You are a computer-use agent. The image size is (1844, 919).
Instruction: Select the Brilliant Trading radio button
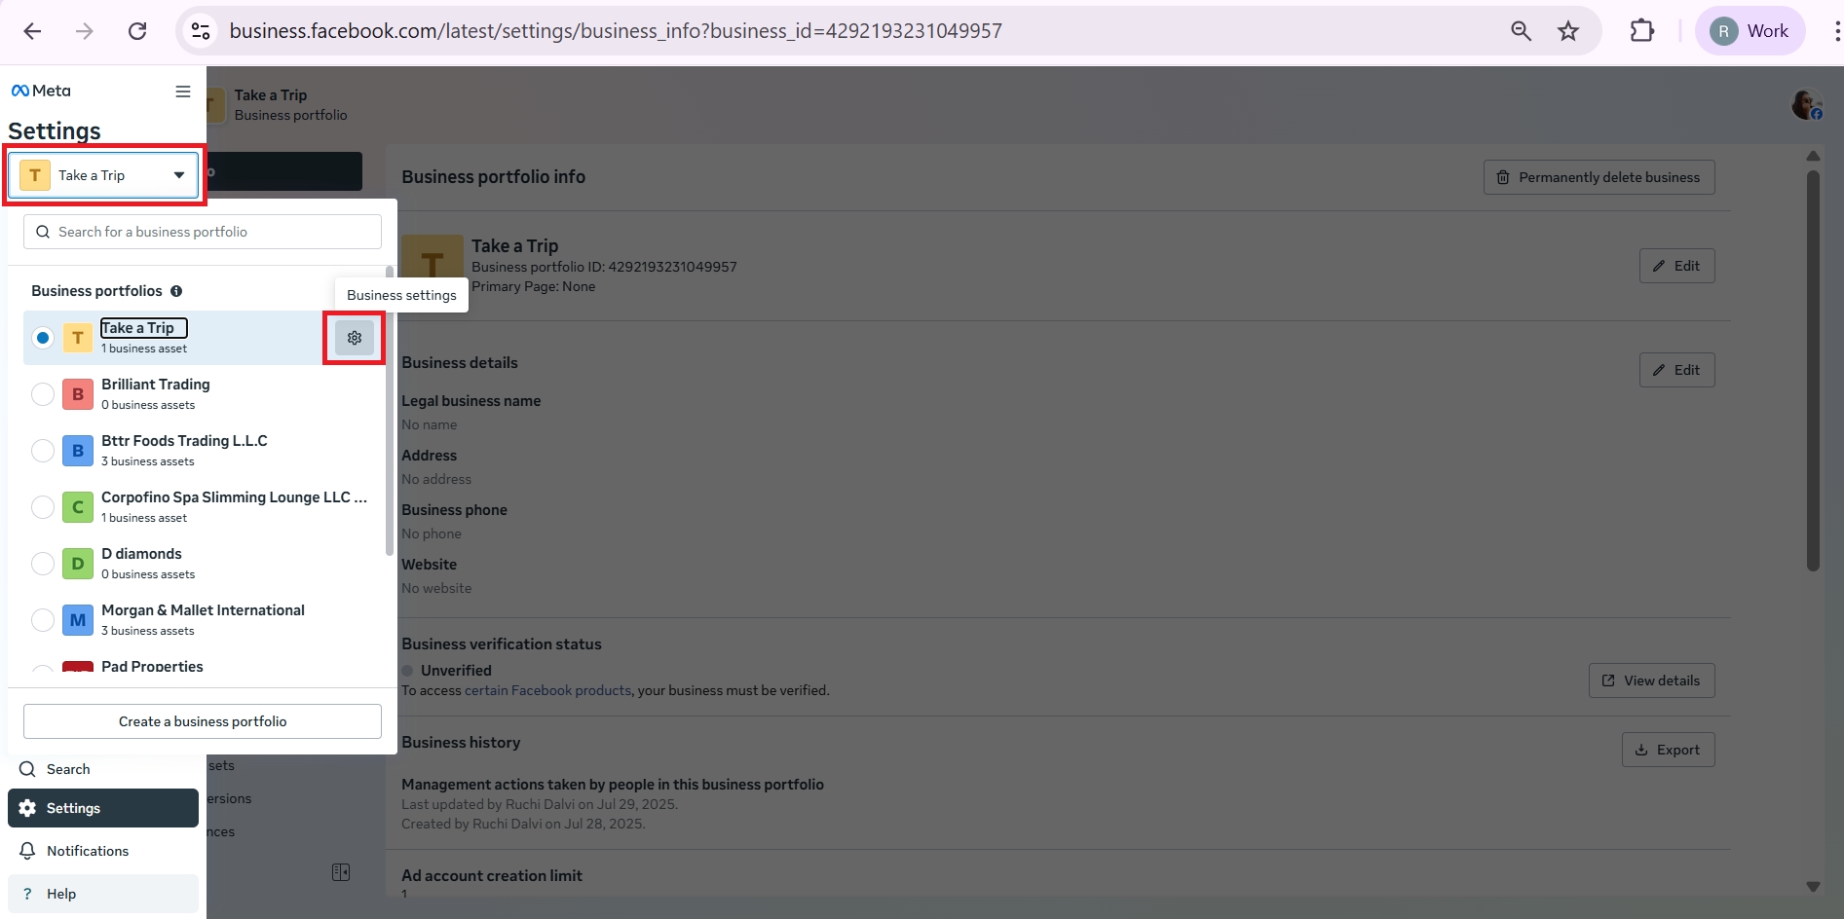pos(43,394)
